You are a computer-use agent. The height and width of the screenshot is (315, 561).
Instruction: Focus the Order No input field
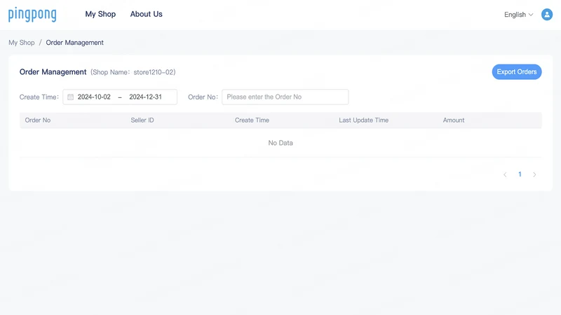[285, 97]
